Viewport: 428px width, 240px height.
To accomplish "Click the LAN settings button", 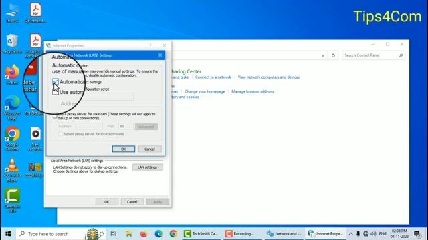I will (x=147, y=167).
